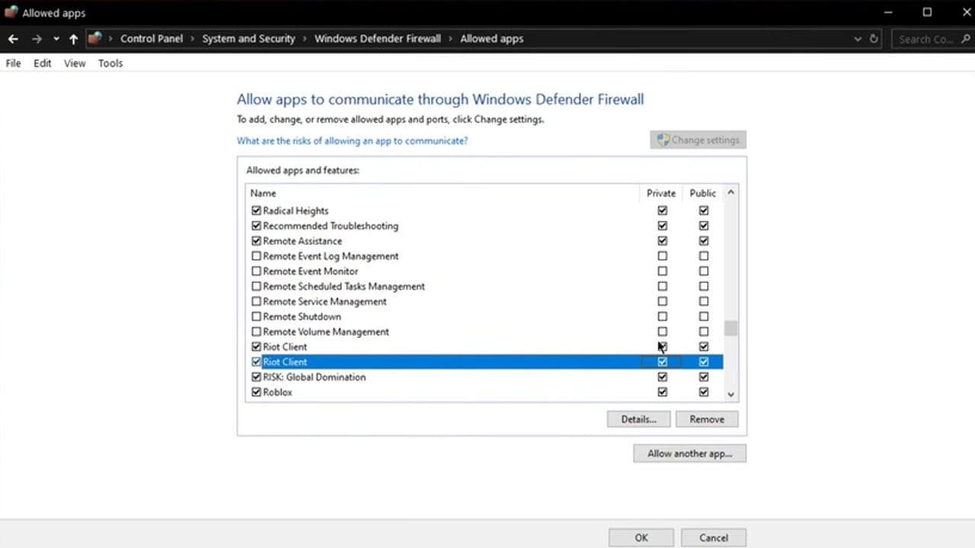The image size is (975, 548).
Task: Uncheck the Radical Heights name checkbox
Action: (256, 211)
